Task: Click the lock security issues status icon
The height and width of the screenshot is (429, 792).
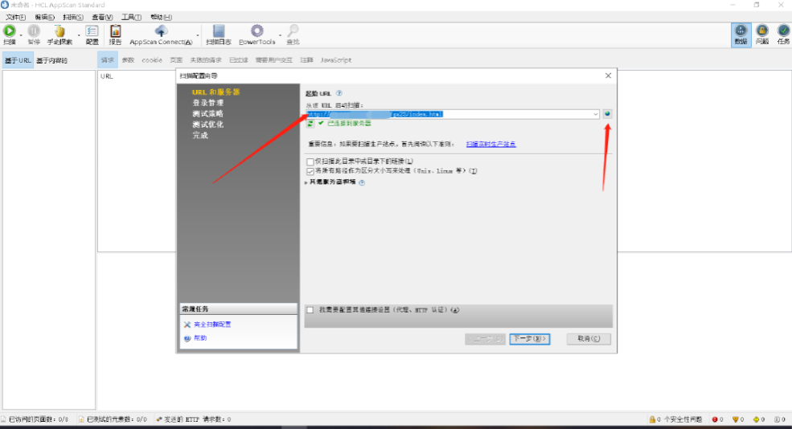Action: coord(652,419)
